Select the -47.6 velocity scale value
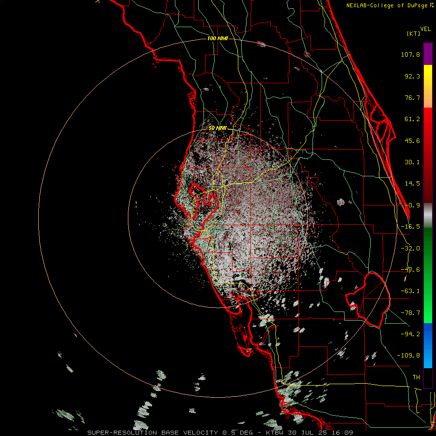 pyautogui.click(x=410, y=270)
